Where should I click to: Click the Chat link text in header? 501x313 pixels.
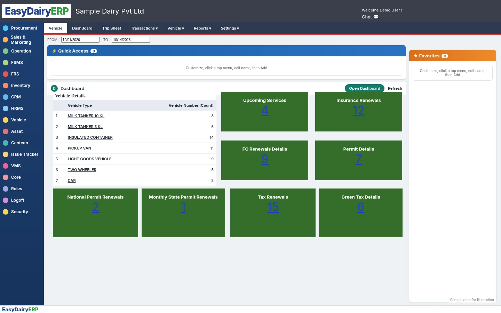click(x=367, y=17)
